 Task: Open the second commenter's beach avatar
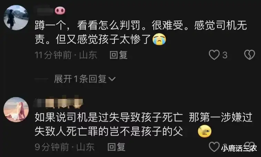16,110
